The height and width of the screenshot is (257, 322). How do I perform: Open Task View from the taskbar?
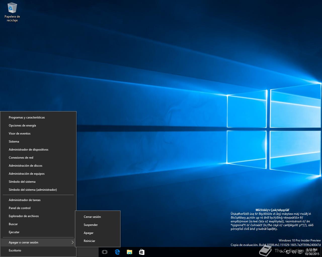(x=105, y=252)
